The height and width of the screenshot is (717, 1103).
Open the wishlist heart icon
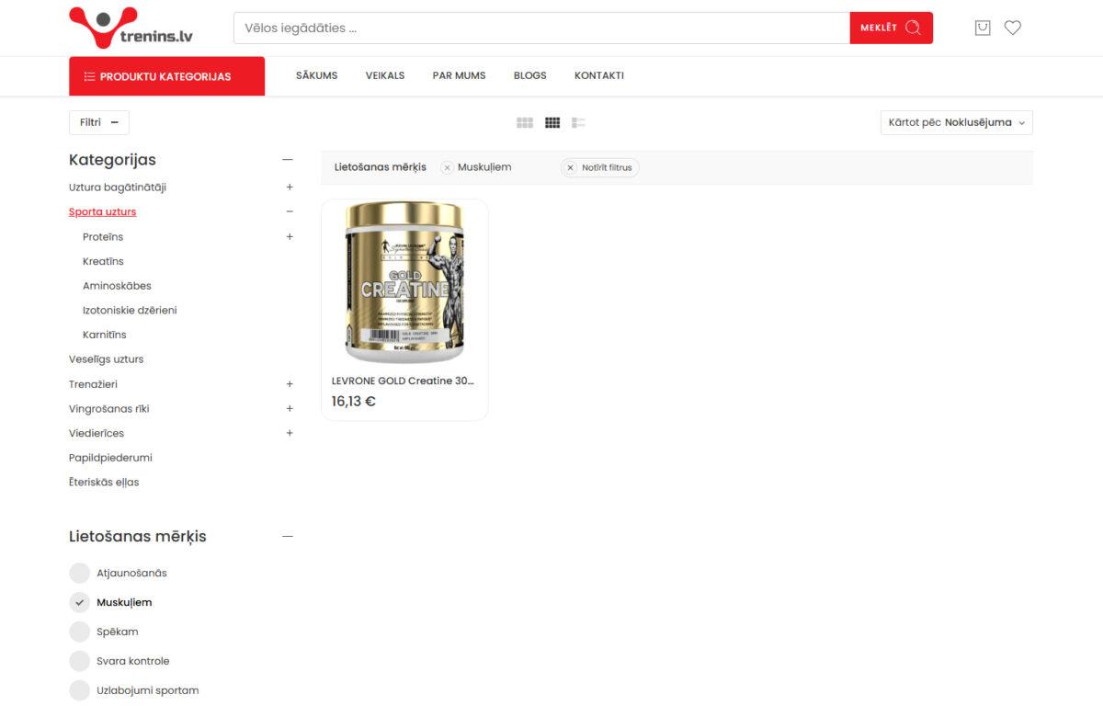click(x=1012, y=28)
